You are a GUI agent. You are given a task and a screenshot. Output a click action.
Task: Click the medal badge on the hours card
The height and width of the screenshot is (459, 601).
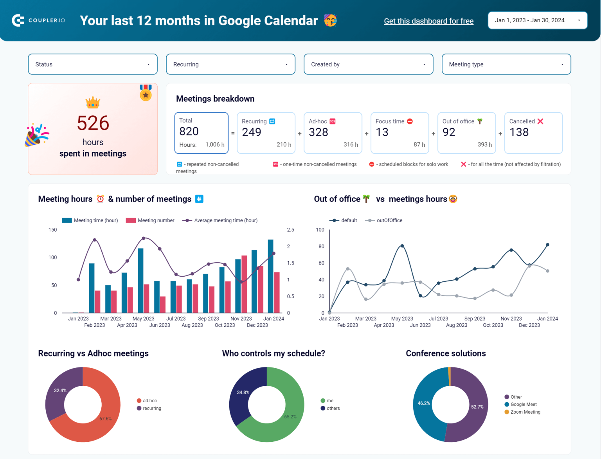(x=145, y=94)
